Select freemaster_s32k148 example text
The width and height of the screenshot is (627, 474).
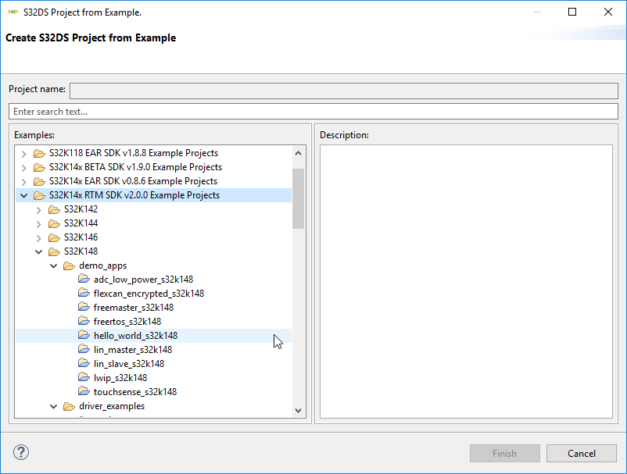(x=134, y=308)
